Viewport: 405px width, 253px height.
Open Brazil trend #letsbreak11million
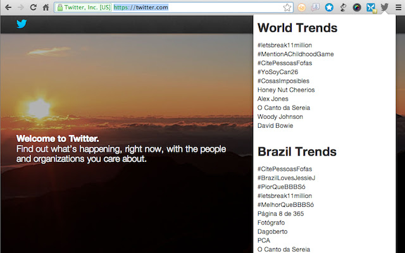[x=285, y=195]
